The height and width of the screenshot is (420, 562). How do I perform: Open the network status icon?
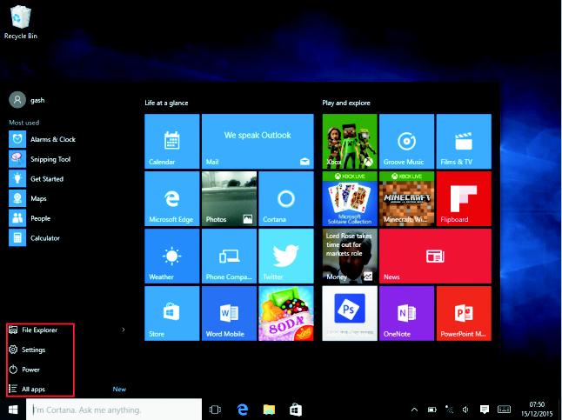pos(449,410)
